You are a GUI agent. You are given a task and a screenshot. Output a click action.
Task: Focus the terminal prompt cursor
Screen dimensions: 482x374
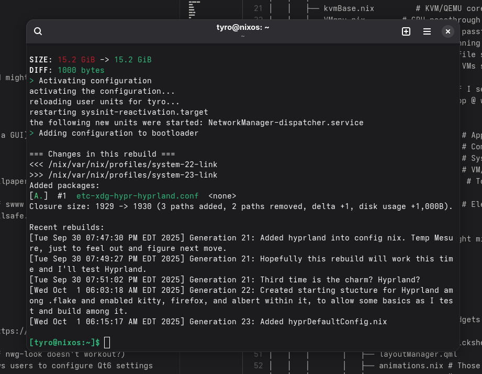(x=107, y=343)
